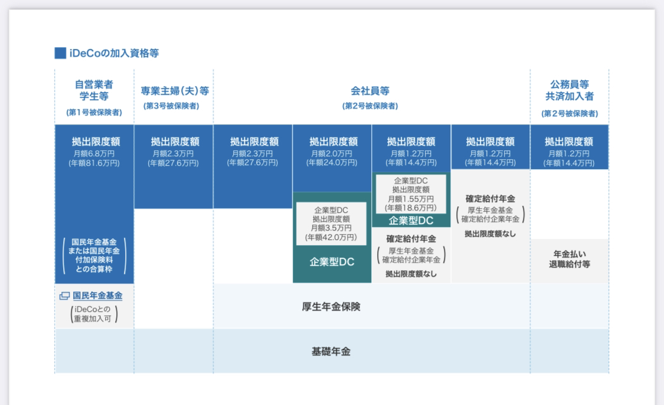Click the iDeCoとの重複加入可 note
The width and height of the screenshot is (664, 405).
[x=94, y=314]
